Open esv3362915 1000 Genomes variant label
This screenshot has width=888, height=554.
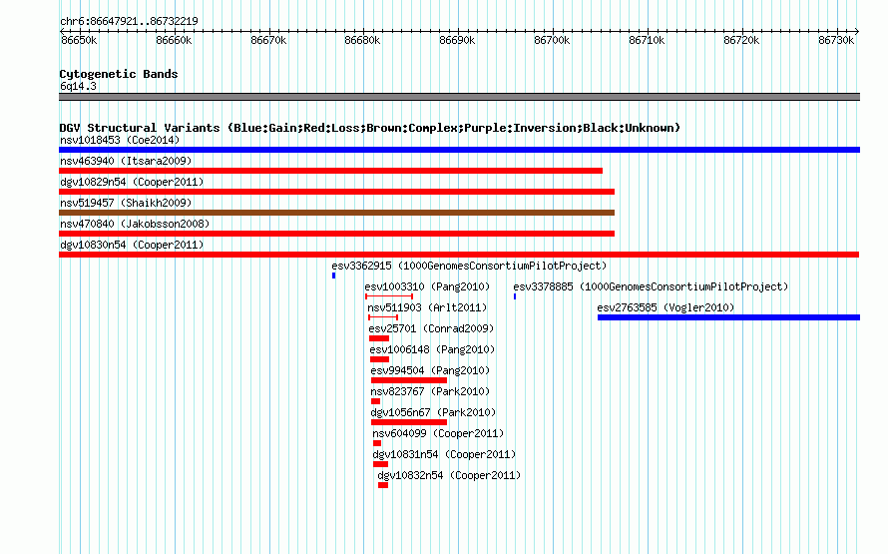click(469, 266)
